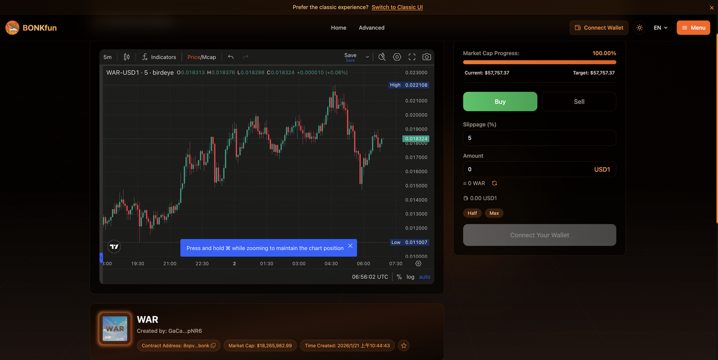
Task: Toggle the log scale on chart
Action: coord(411,277)
